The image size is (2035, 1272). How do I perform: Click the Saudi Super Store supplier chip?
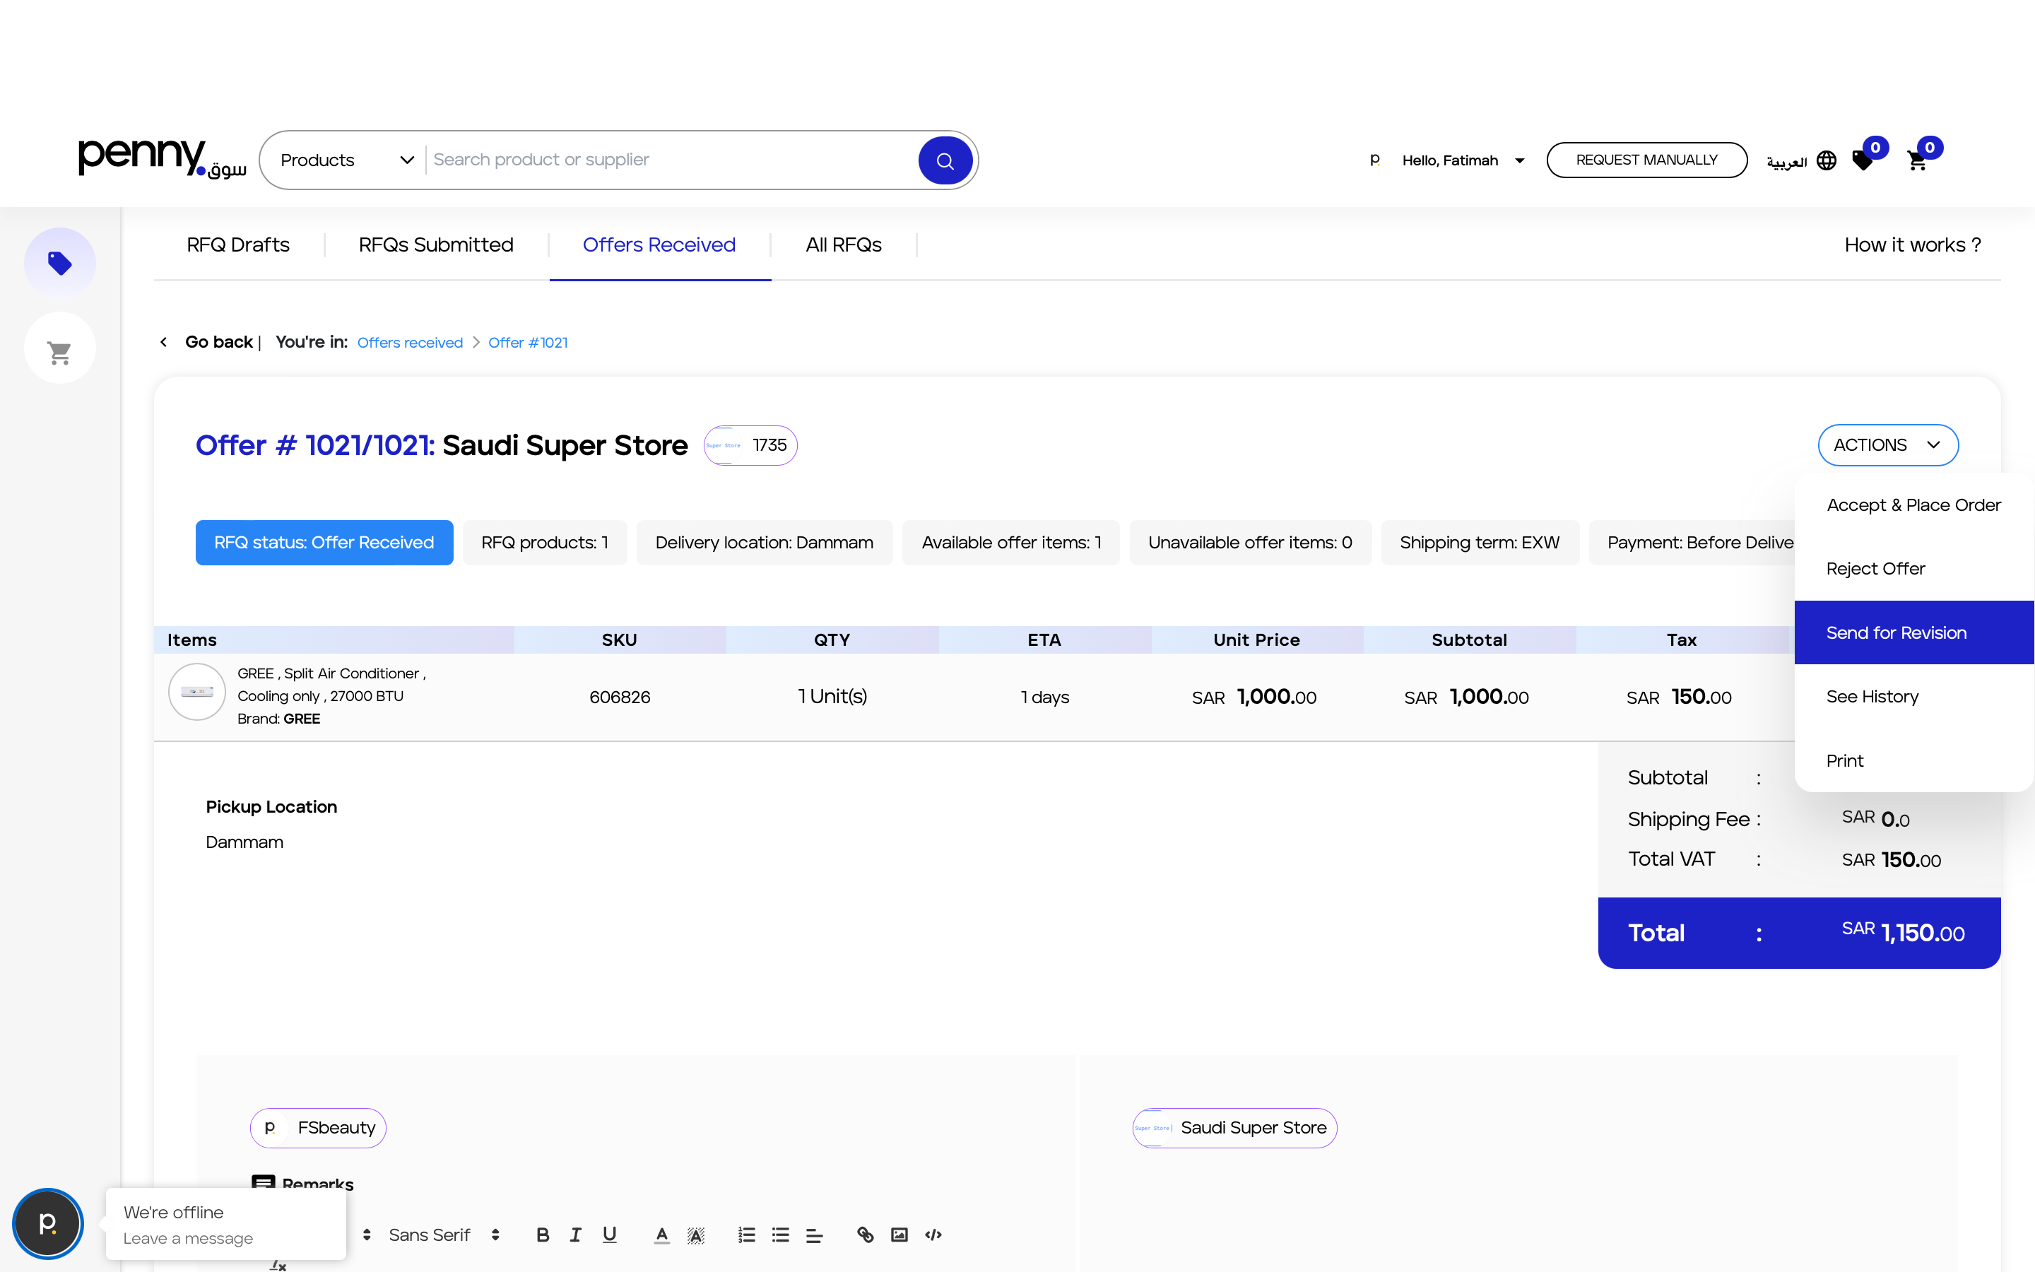pyautogui.click(x=1234, y=1128)
